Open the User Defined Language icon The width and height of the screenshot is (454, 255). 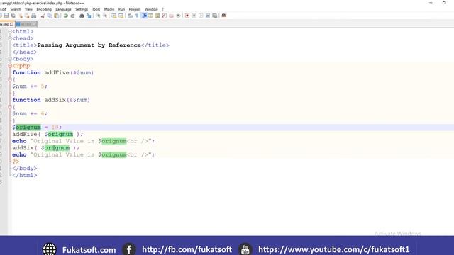click(150, 16)
